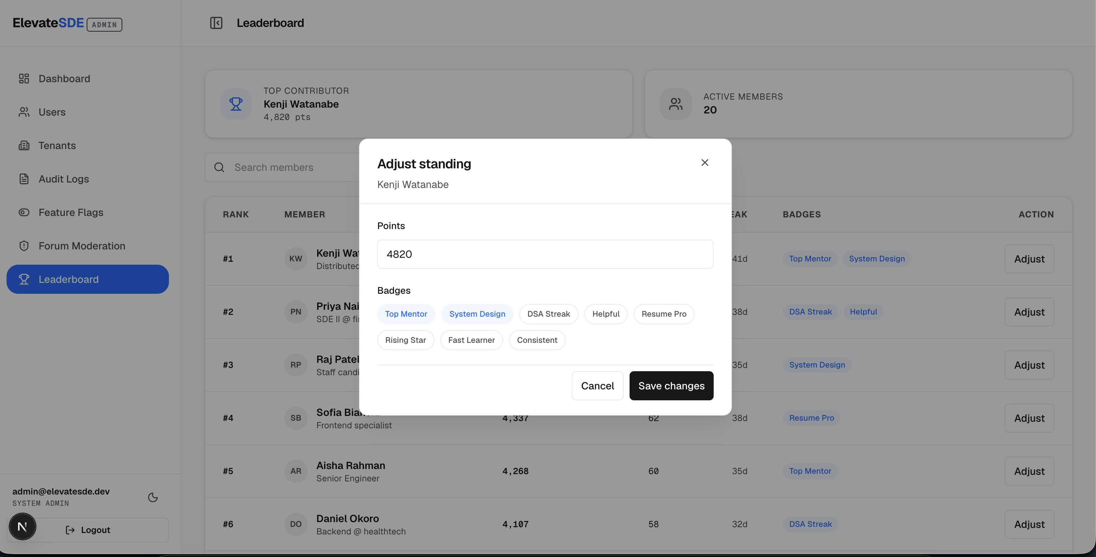The image size is (1096, 557).
Task: Click the MEMBER column header
Action: (x=305, y=215)
